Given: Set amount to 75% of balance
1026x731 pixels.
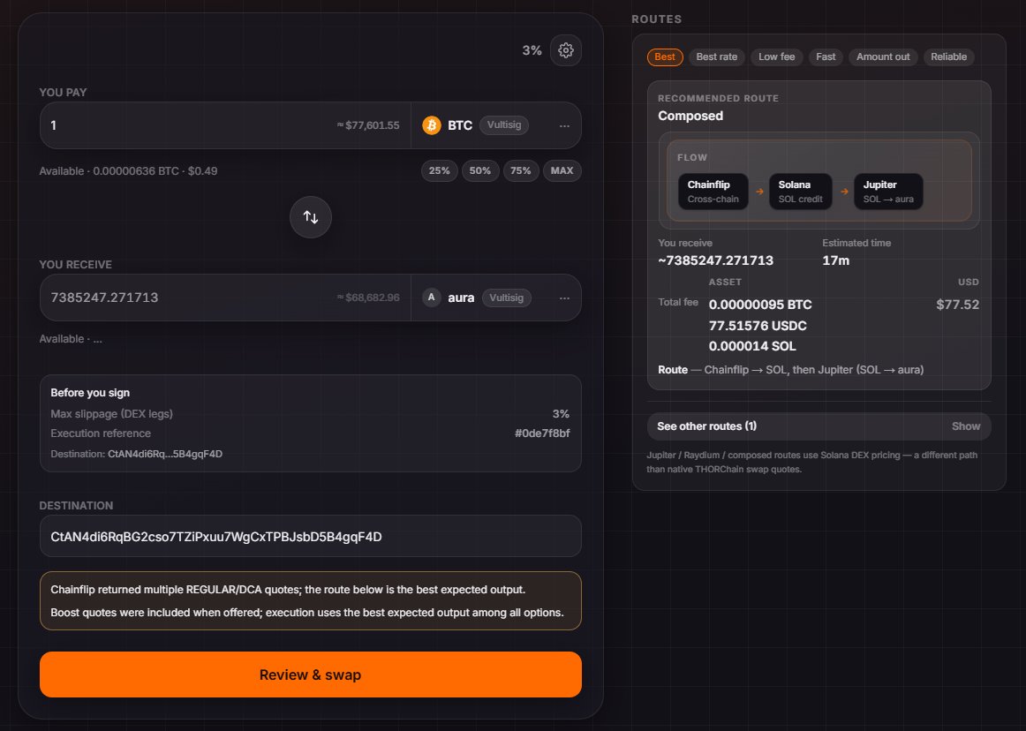Looking at the screenshot, I should (521, 170).
